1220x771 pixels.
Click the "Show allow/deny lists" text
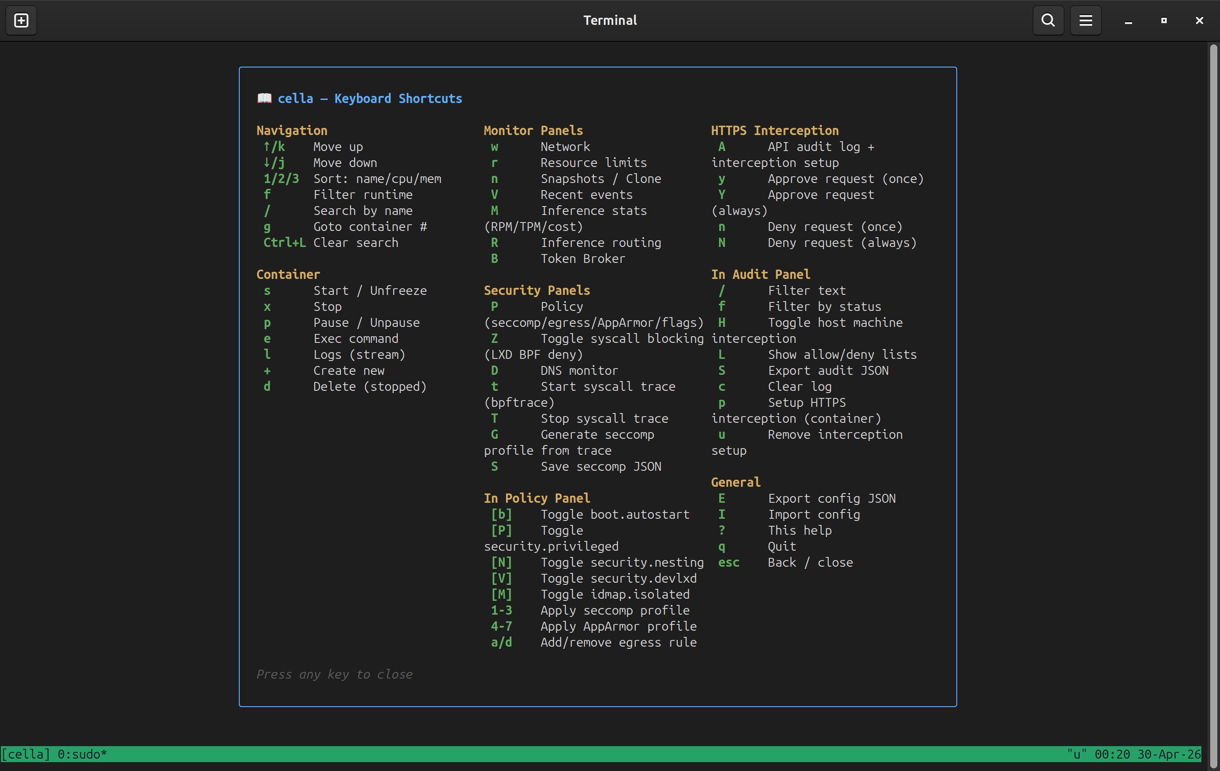(843, 355)
